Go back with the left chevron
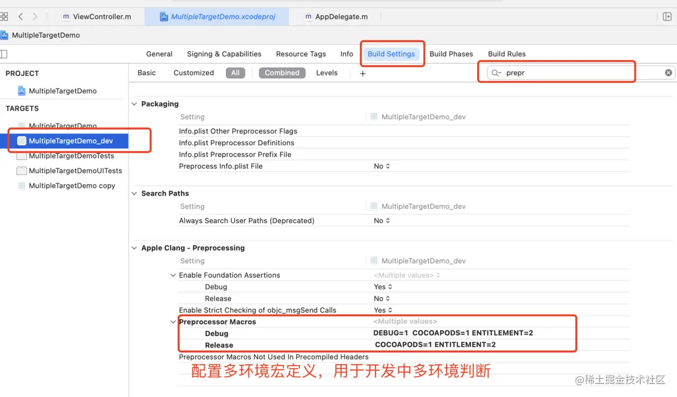Viewport: 677px width, 397px height. point(21,17)
